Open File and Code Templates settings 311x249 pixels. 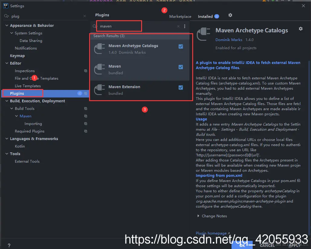(37, 78)
